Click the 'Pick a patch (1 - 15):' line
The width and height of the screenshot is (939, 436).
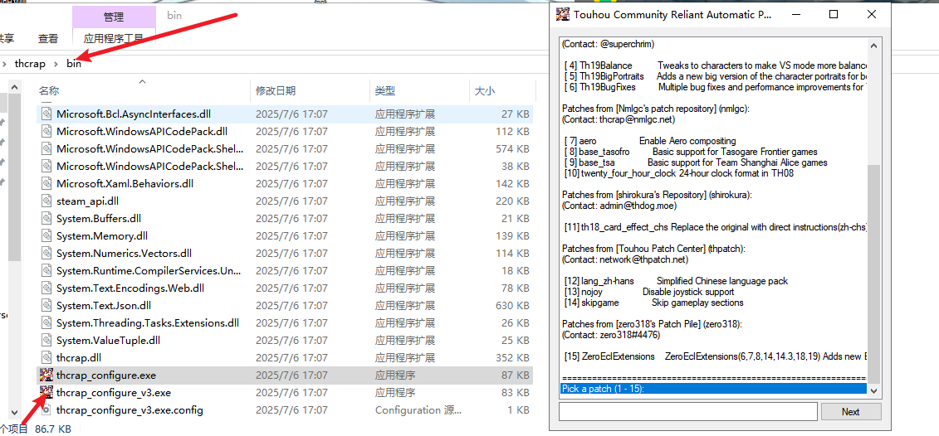[x=713, y=389]
